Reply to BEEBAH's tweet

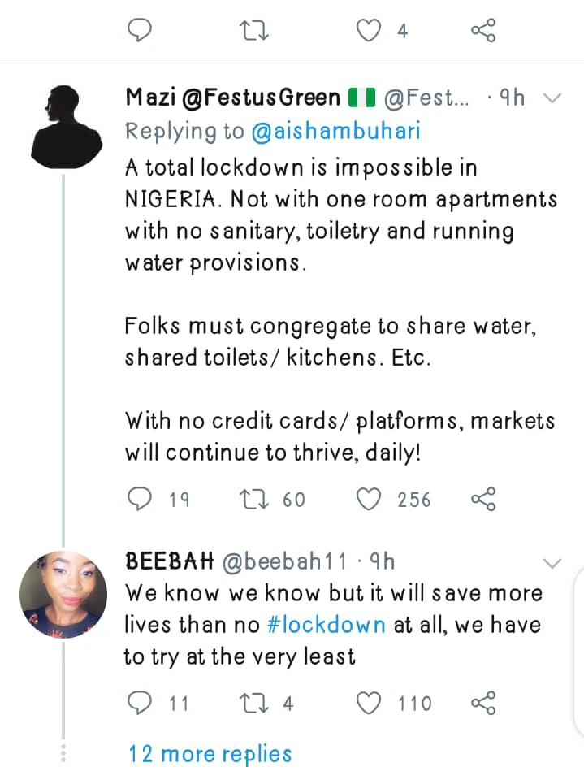coord(141,703)
